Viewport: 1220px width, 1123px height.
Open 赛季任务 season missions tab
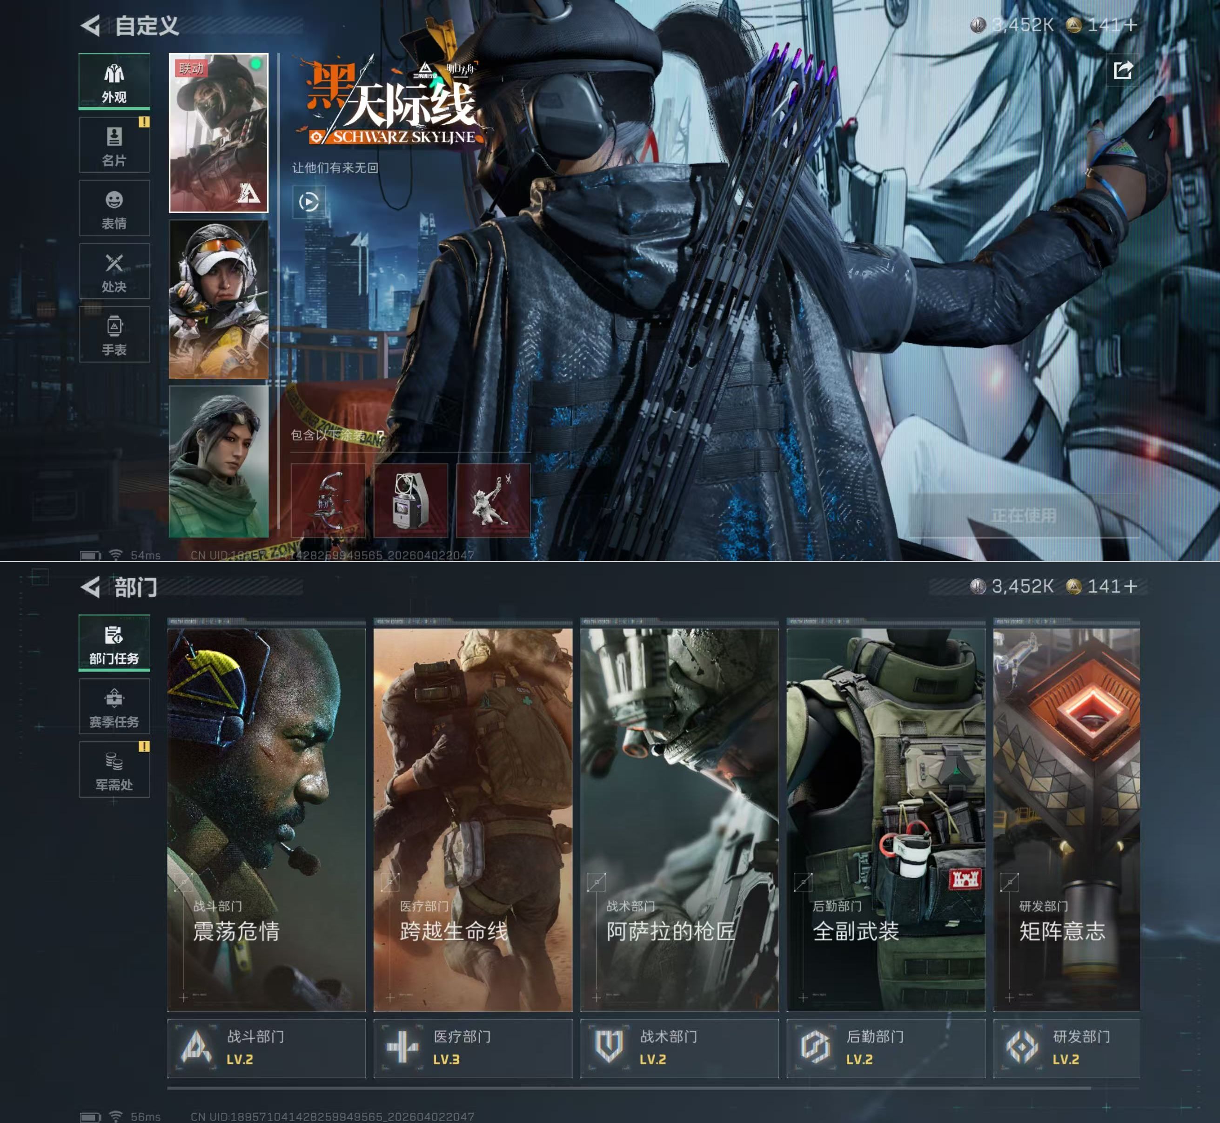(x=114, y=706)
